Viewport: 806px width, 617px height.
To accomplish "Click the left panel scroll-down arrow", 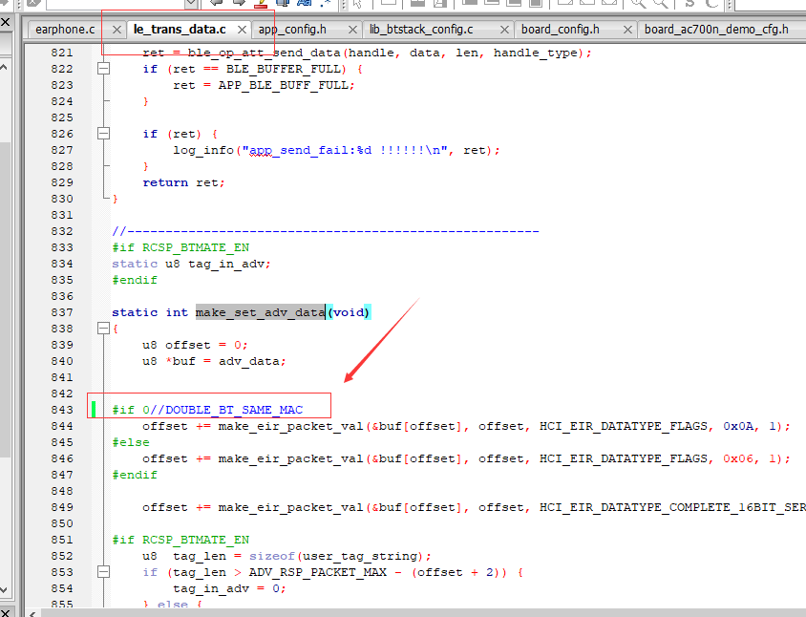I will (3, 589).
